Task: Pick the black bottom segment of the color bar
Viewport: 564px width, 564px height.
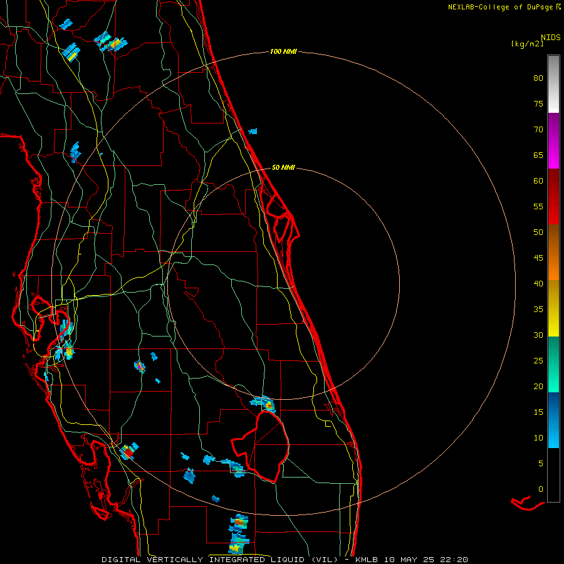Action: (553, 475)
